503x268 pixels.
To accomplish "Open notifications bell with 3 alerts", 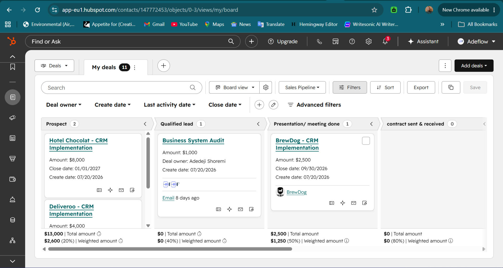I will [385, 41].
